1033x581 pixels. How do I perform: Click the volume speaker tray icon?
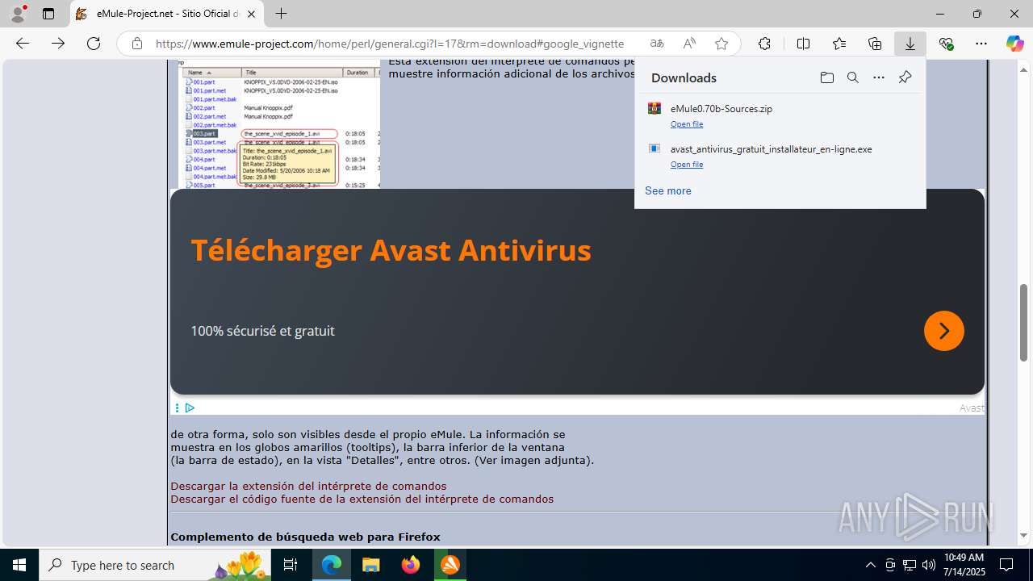tap(928, 565)
